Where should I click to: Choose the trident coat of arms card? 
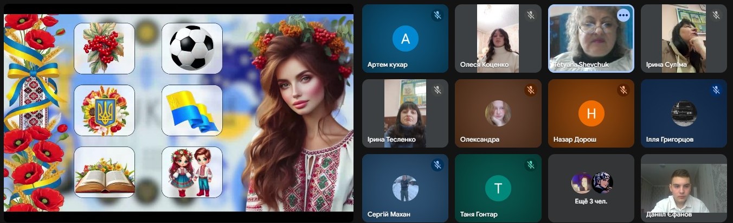[x=104, y=110]
